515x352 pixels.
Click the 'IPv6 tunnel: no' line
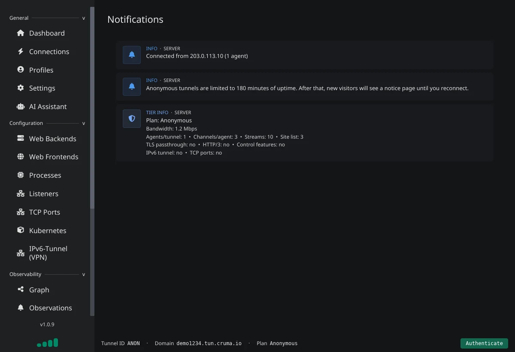click(184, 153)
